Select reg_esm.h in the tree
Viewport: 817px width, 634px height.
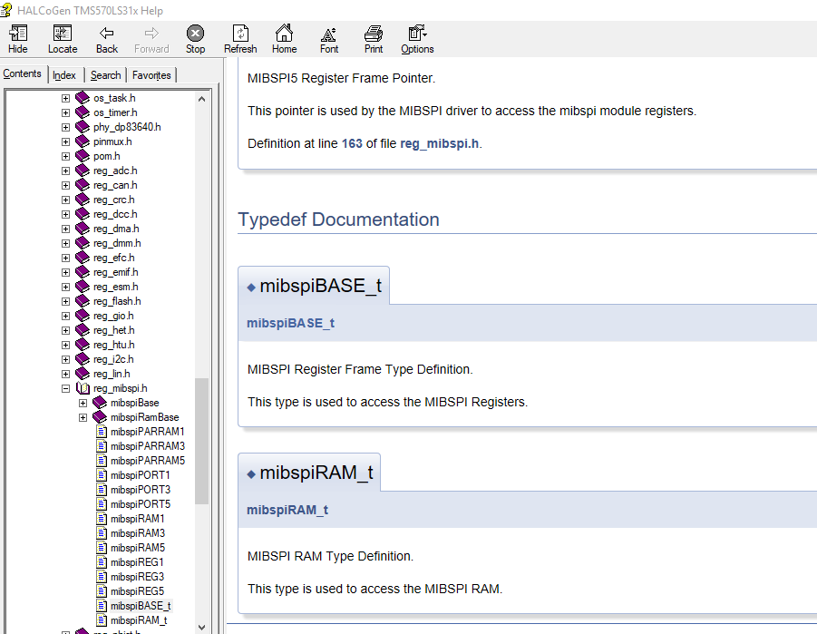click(x=116, y=287)
